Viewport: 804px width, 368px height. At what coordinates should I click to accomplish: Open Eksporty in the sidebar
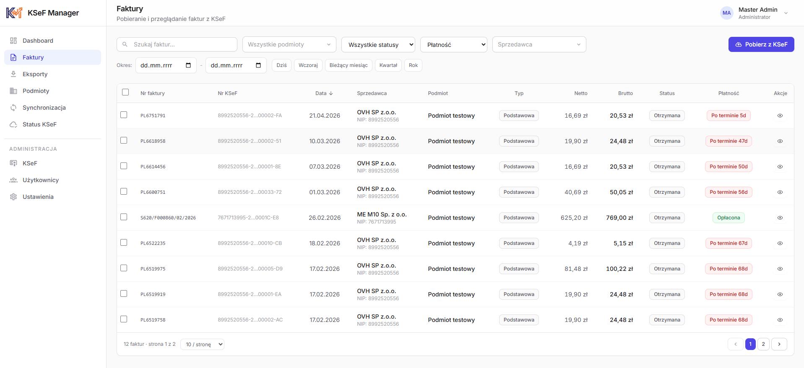click(52, 74)
